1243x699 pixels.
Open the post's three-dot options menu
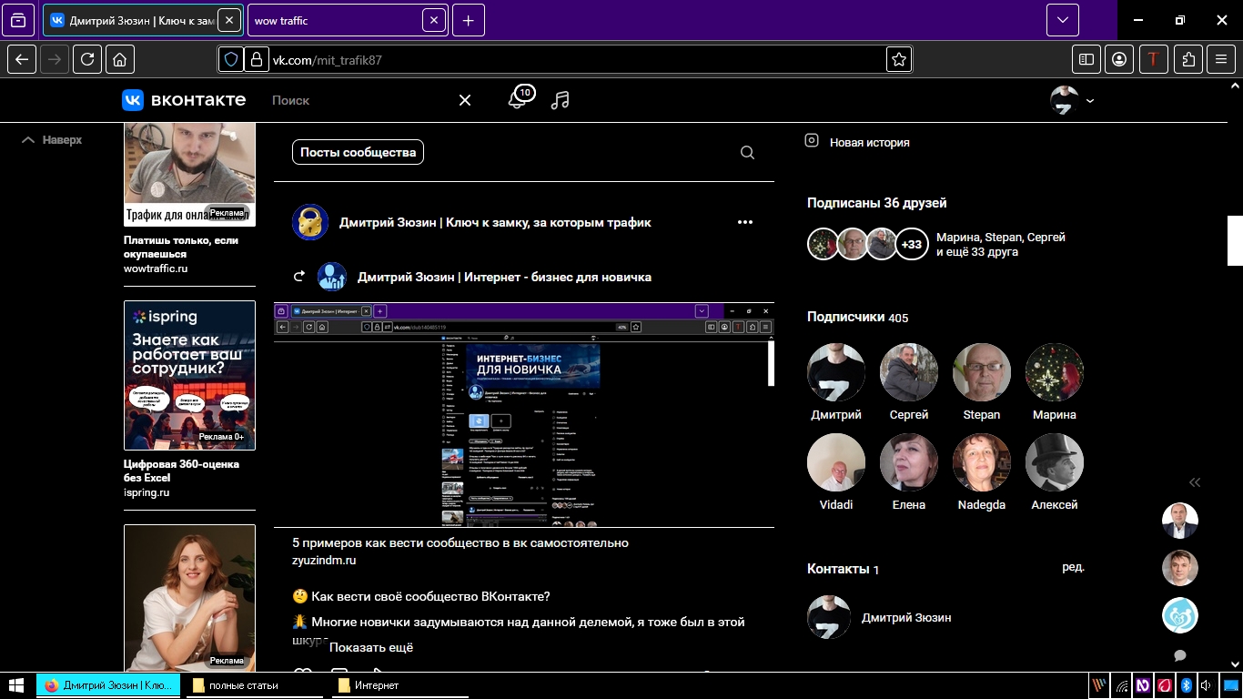coord(745,222)
